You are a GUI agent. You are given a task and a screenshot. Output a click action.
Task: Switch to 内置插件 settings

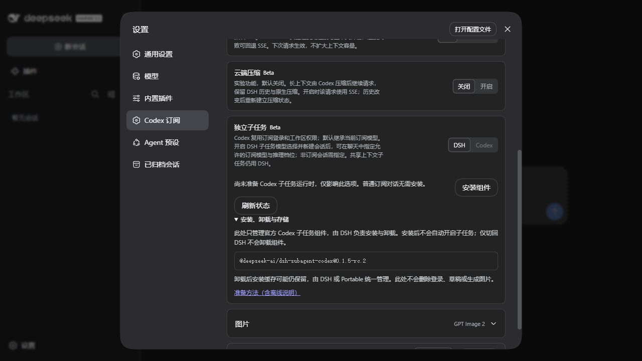(167, 98)
